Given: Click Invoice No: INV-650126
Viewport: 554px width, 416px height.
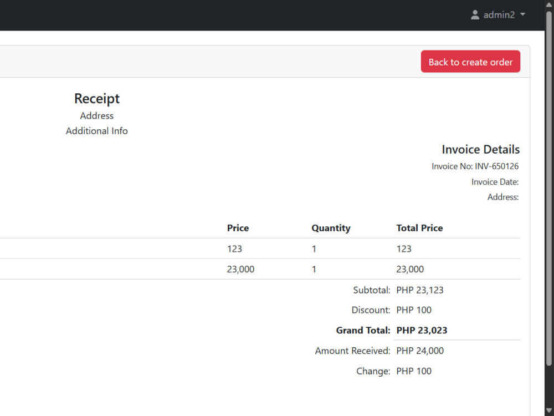Looking at the screenshot, I should pyautogui.click(x=475, y=166).
